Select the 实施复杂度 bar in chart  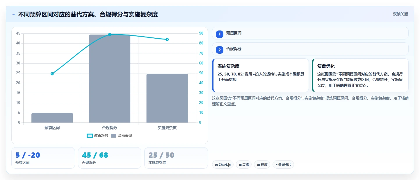coord(167,98)
